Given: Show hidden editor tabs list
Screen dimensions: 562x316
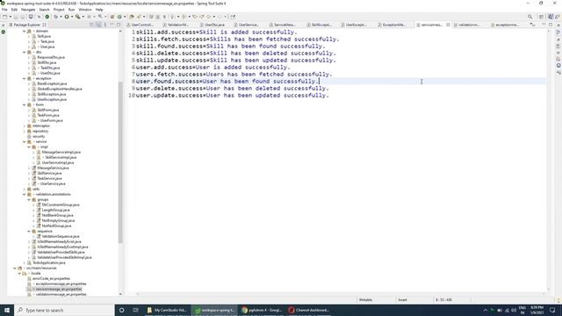Looking at the screenshot, I should tap(533, 25).
